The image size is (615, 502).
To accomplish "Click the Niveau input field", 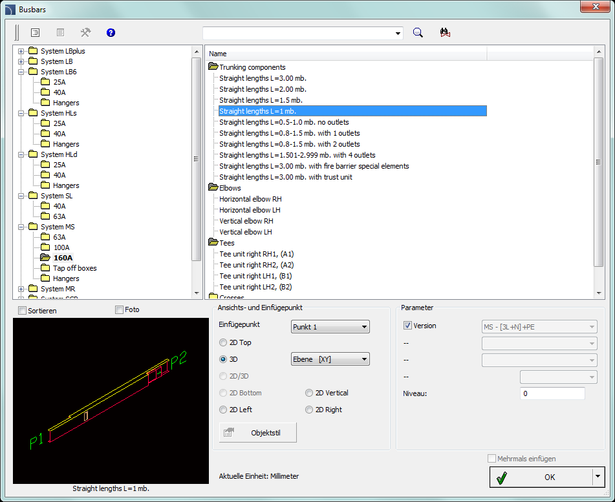I will click(552, 393).
